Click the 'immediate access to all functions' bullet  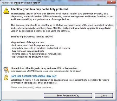(40, 48)
